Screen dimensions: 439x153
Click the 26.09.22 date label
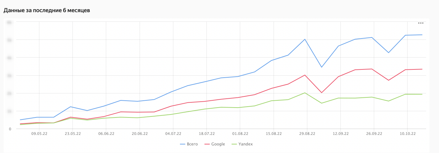click(374, 134)
